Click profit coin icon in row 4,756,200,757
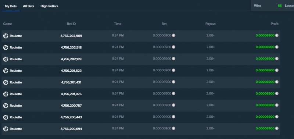Viewport: 294px width, 139px height. (x=277, y=105)
